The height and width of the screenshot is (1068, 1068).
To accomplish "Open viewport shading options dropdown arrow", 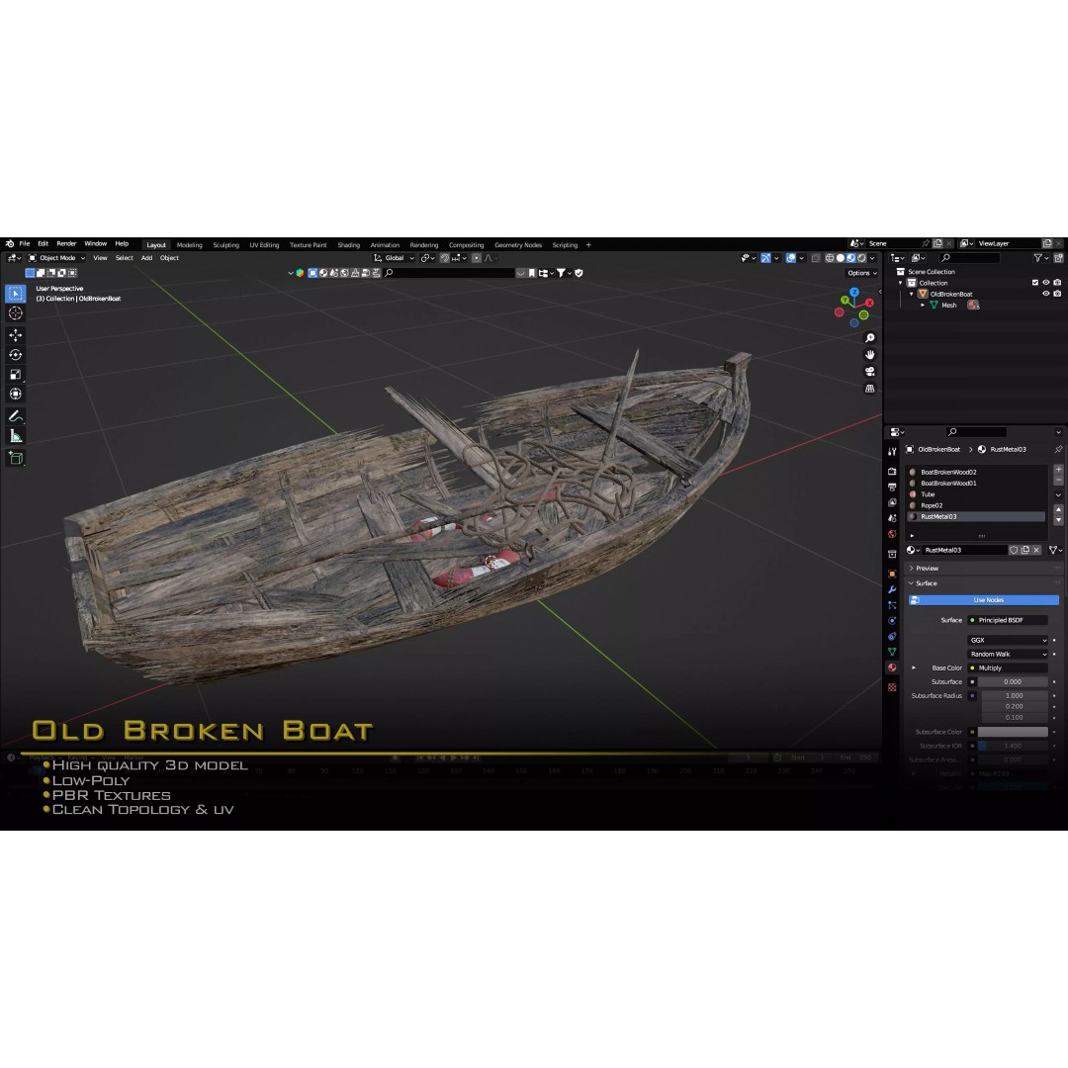I will click(x=872, y=258).
